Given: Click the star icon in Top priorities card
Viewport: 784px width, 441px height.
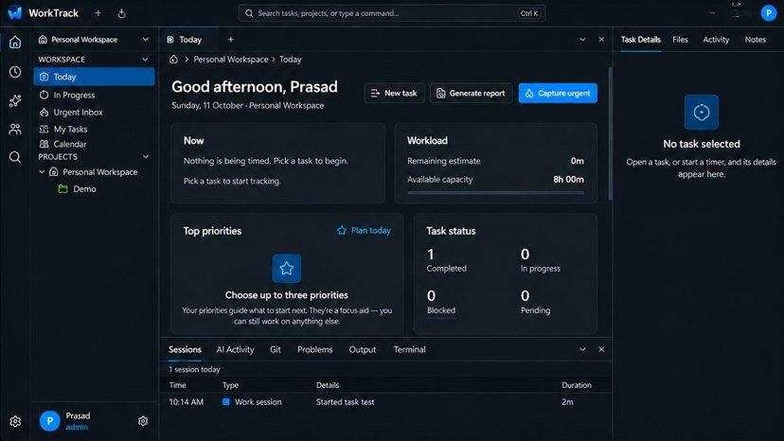Looking at the screenshot, I should (287, 269).
